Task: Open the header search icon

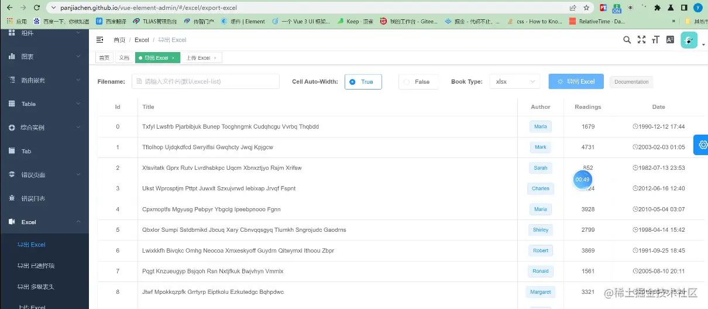Action: pyautogui.click(x=627, y=40)
